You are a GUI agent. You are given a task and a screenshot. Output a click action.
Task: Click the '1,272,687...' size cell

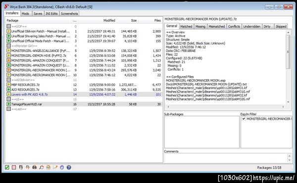click(x=128, y=85)
